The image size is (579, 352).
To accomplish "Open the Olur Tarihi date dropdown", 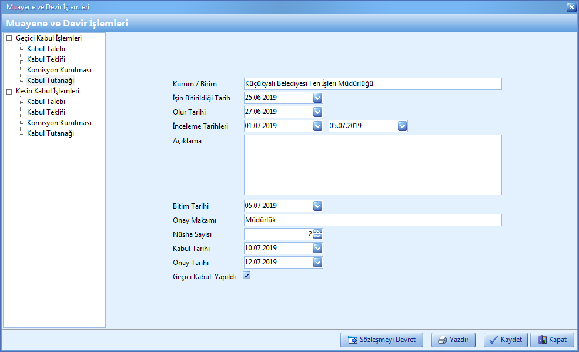I will coord(317,112).
